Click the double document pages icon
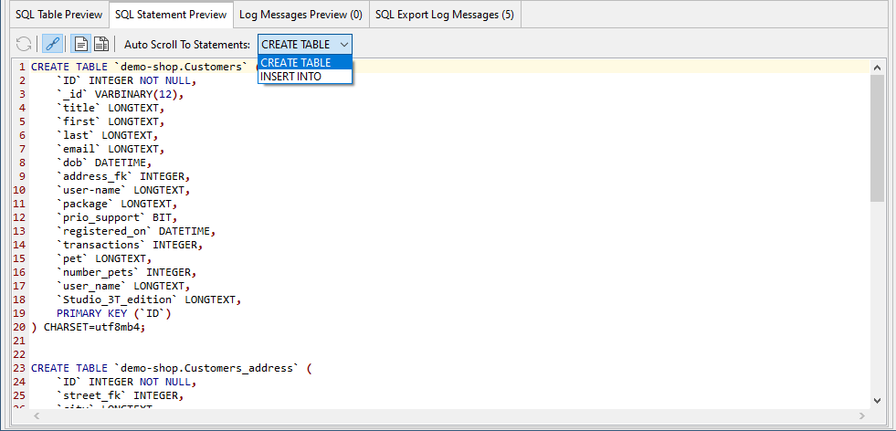896x431 pixels. pyautogui.click(x=100, y=44)
